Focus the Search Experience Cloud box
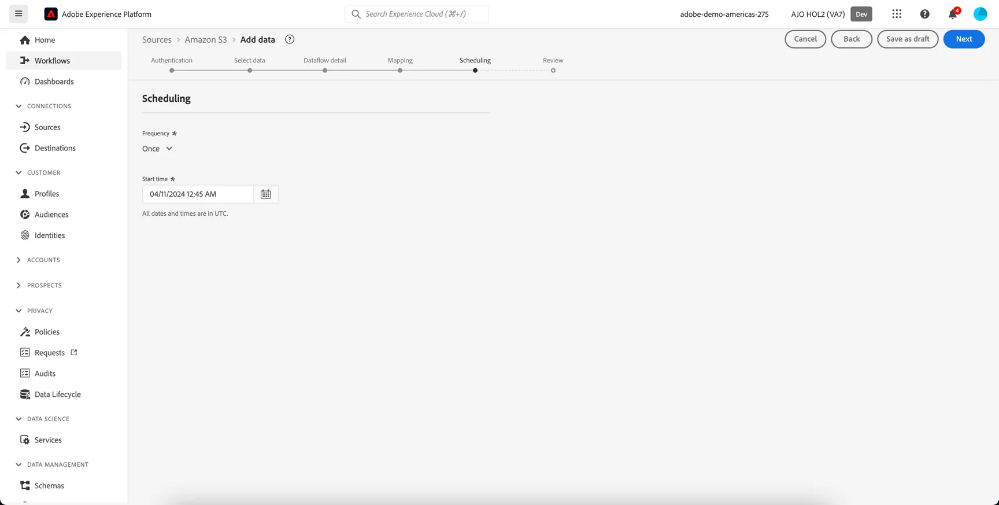The image size is (999, 505). [417, 14]
